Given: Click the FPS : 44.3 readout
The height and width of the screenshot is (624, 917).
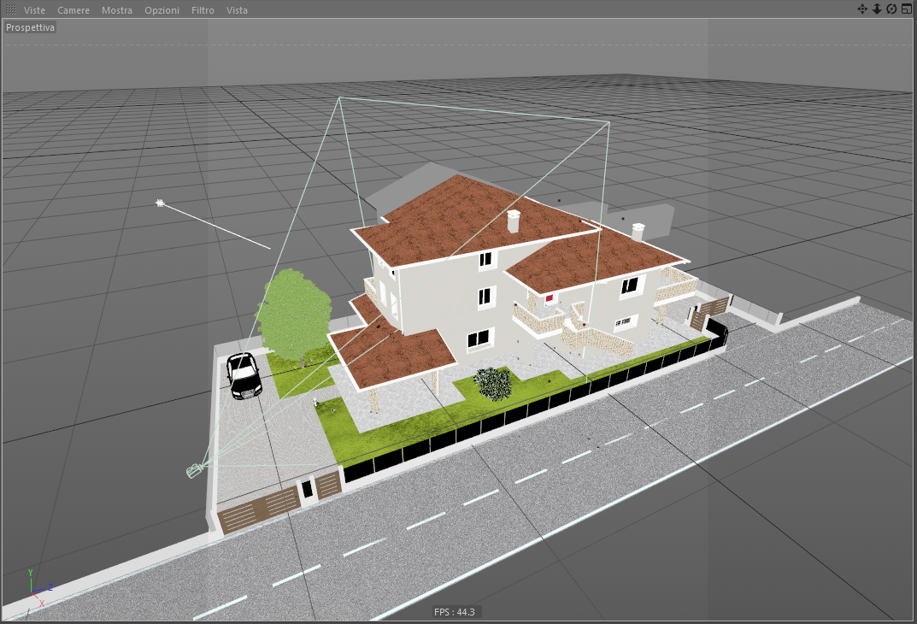Looking at the screenshot, I should [455, 612].
